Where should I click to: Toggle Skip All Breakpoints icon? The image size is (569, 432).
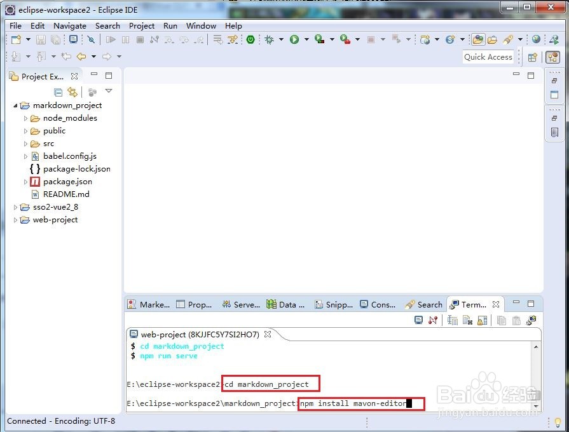tap(91, 39)
